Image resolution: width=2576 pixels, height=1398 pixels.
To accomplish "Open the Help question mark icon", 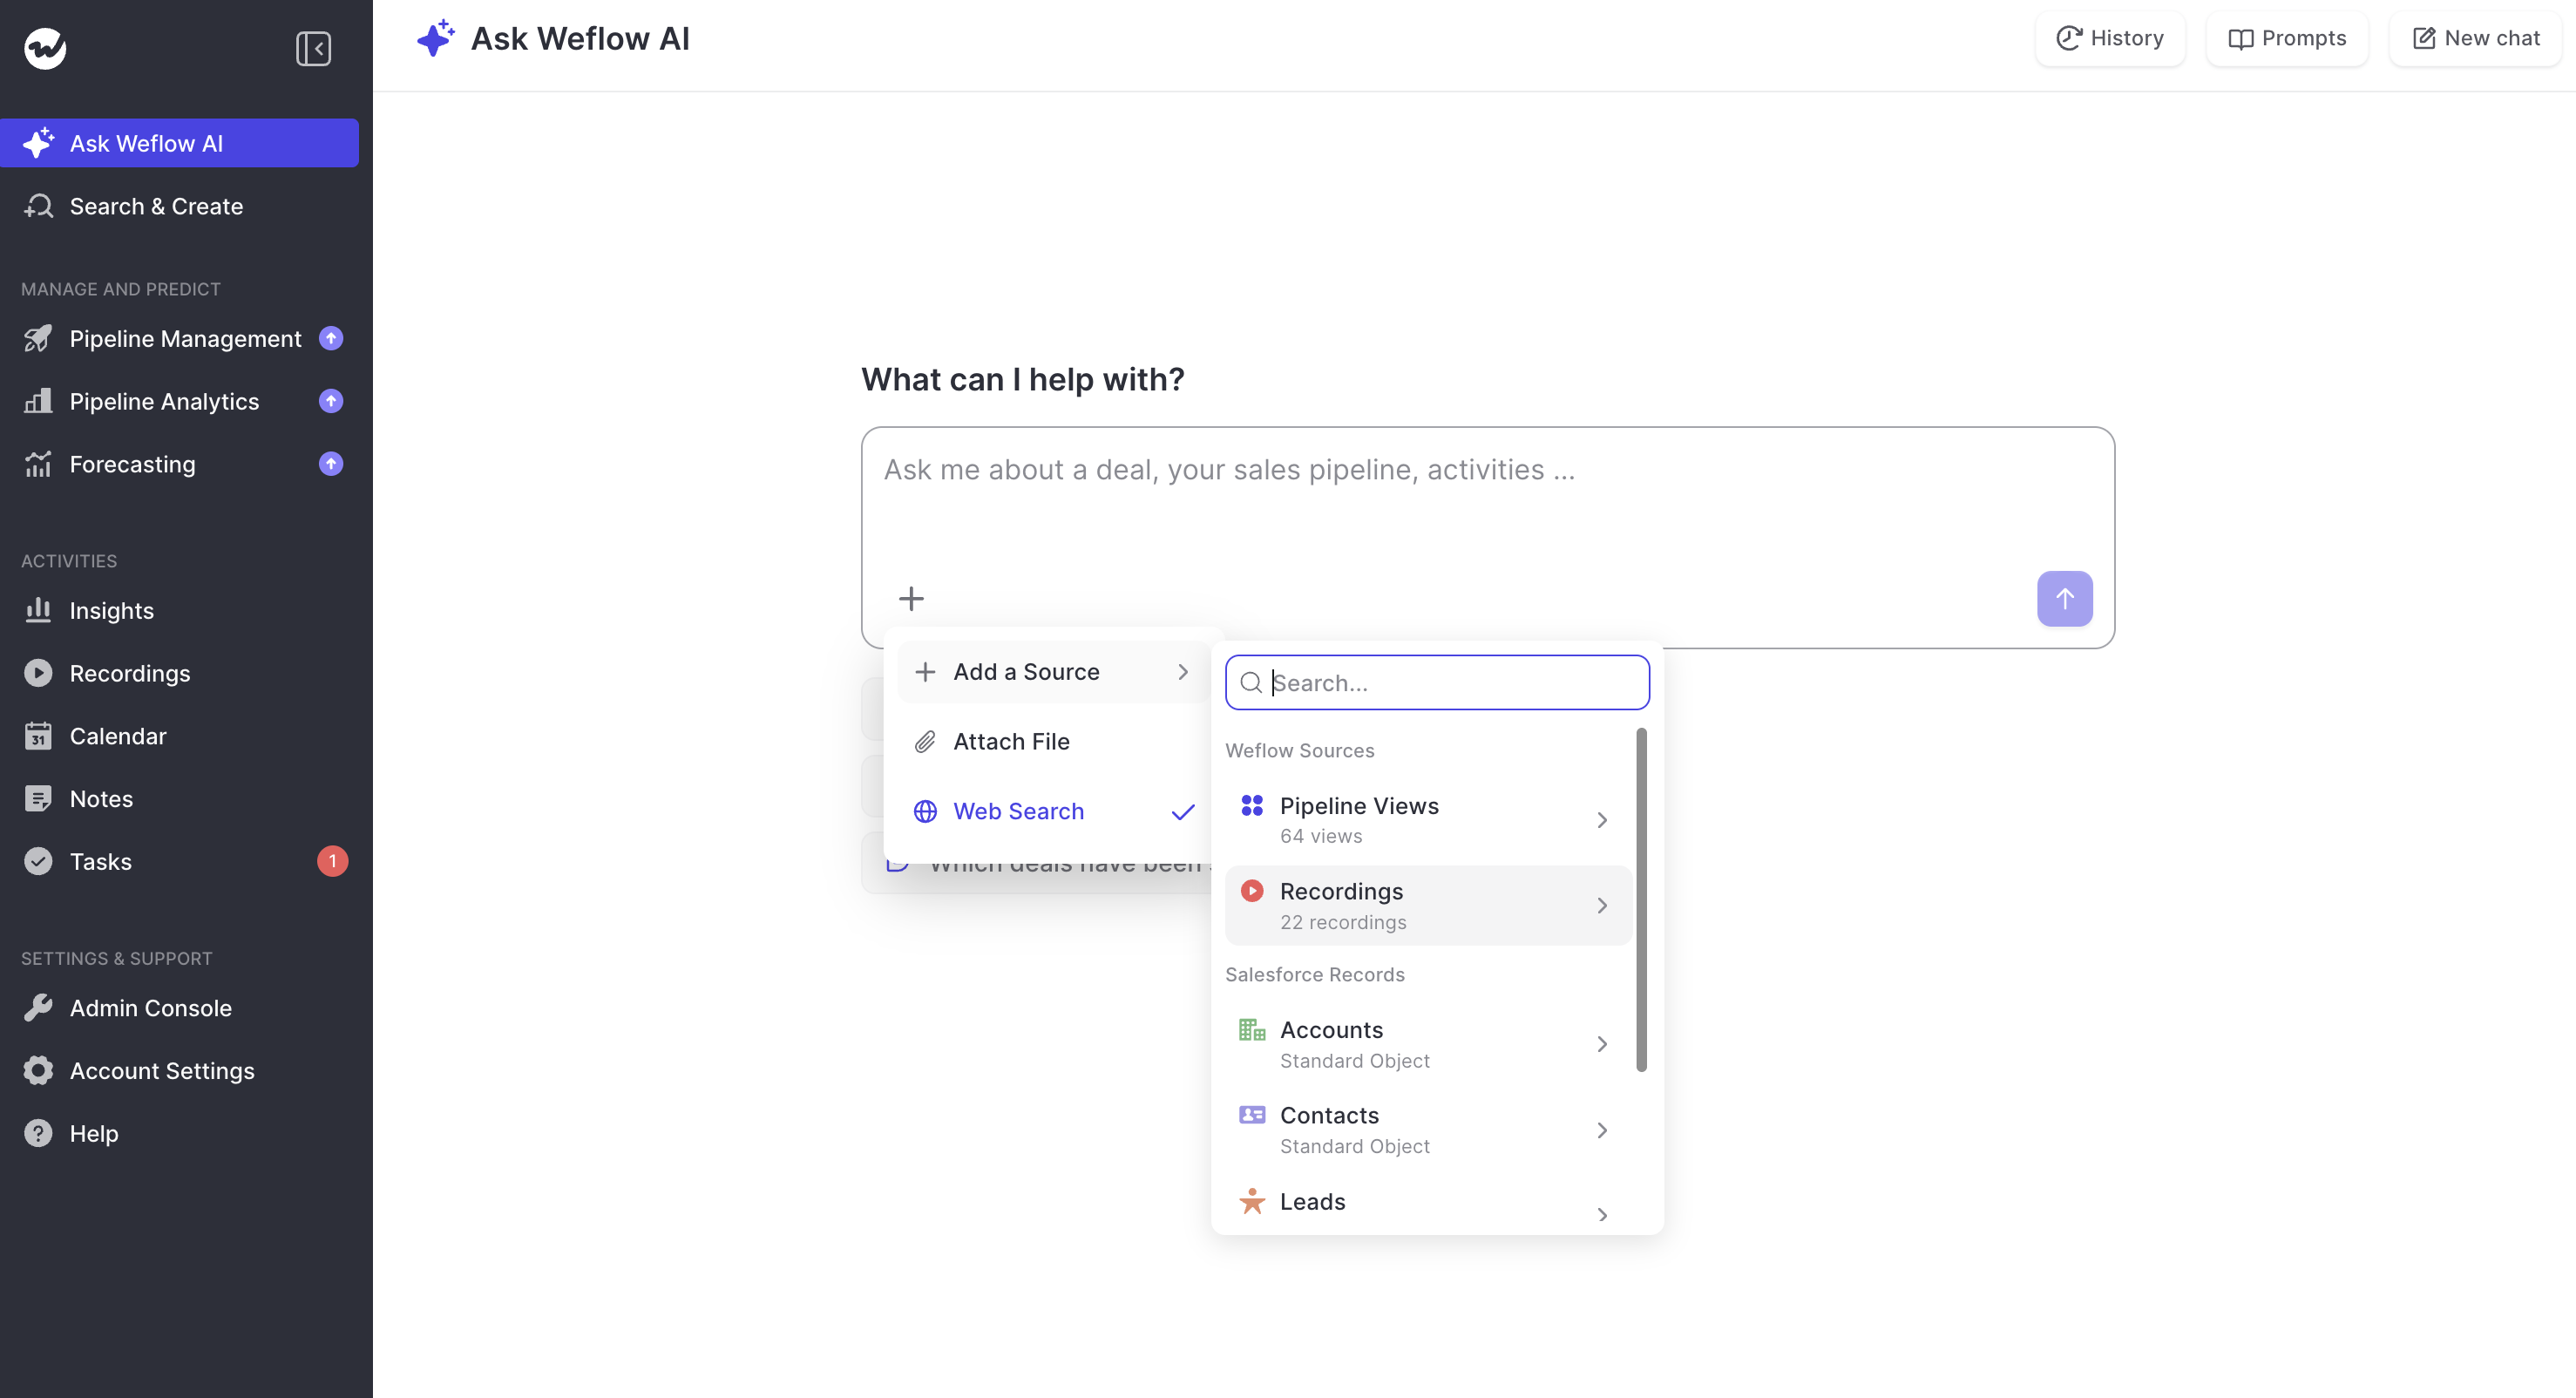I will [38, 1133].
